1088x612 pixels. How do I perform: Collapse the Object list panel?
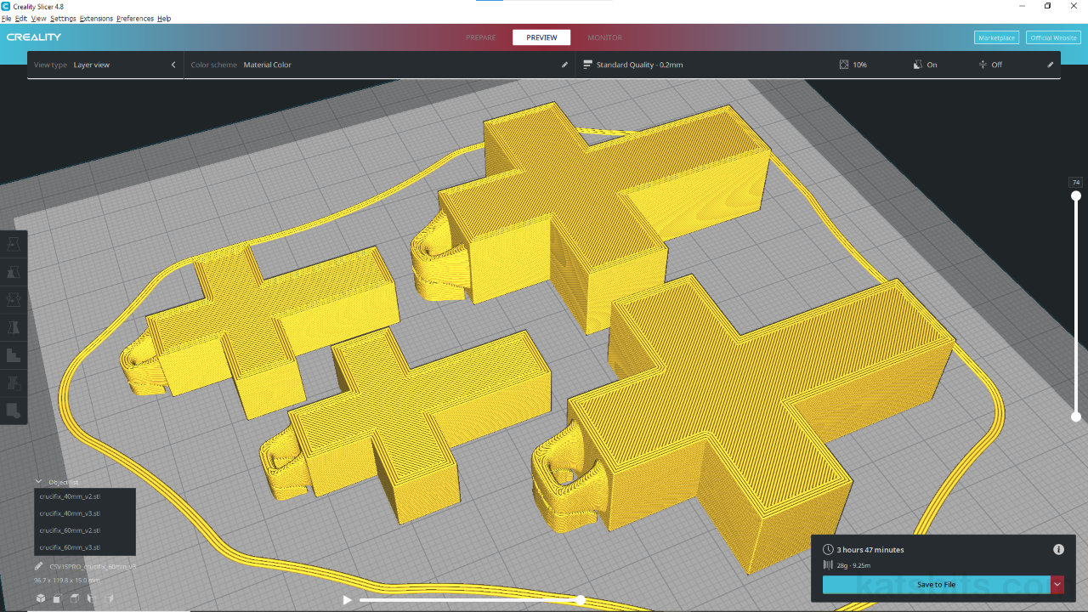pos(38,481)
